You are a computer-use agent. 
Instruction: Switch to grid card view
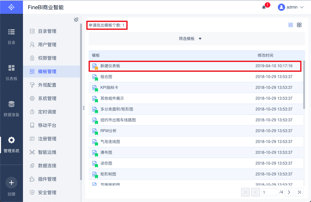coord(299,25)
